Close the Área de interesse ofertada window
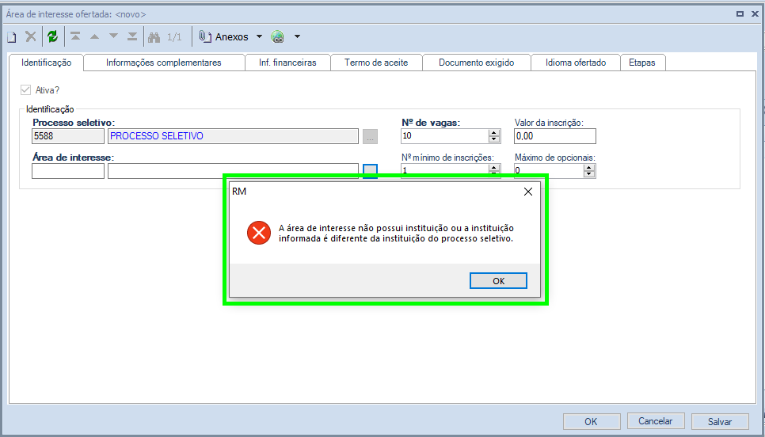Screen dimensions: 765x437 tap(754, 14)
